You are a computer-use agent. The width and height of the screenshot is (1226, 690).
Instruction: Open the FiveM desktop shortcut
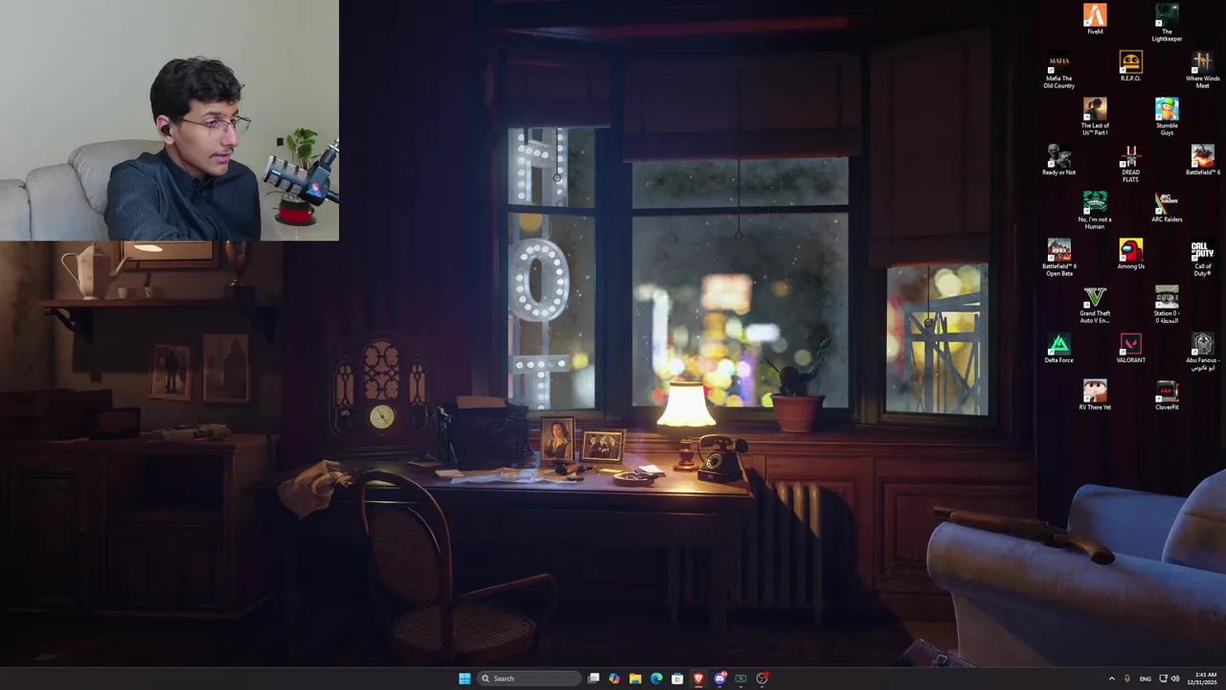1095,19
